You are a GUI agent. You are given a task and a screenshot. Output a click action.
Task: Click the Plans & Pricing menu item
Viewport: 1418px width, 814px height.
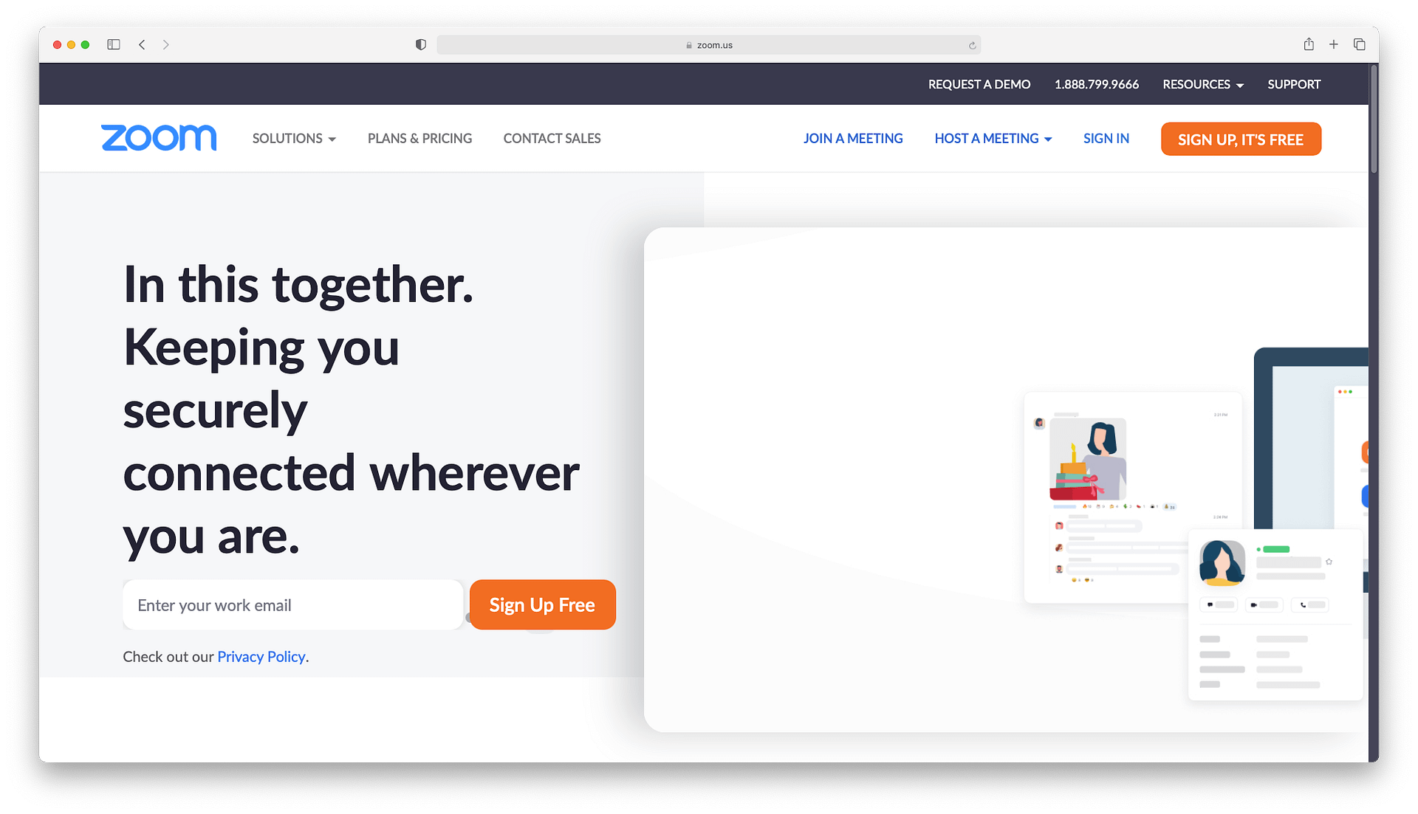coord(419,137)
